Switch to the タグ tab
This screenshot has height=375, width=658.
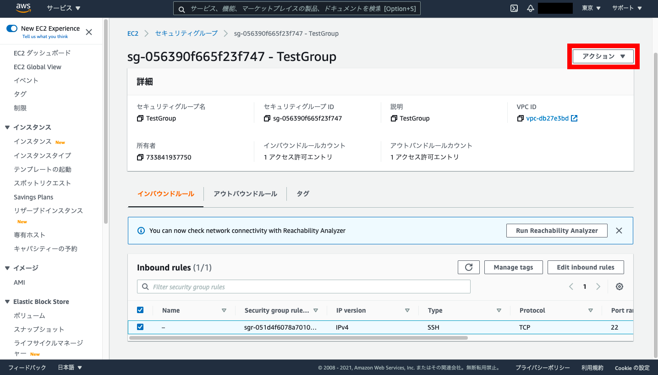pyautogui.click(x=303, y=194)
